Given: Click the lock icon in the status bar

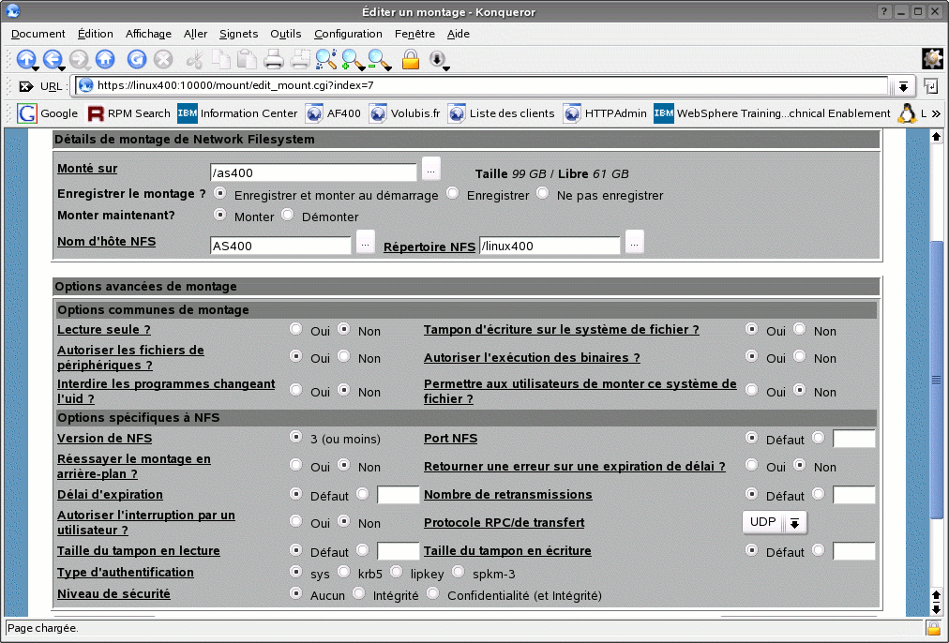Looking at the screenshot, I should coord(933,628).
